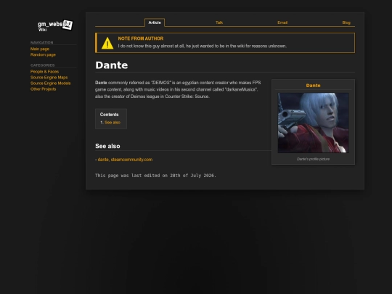Click the Dante infobox title
The image size is (392, 294).
(314, 86)
